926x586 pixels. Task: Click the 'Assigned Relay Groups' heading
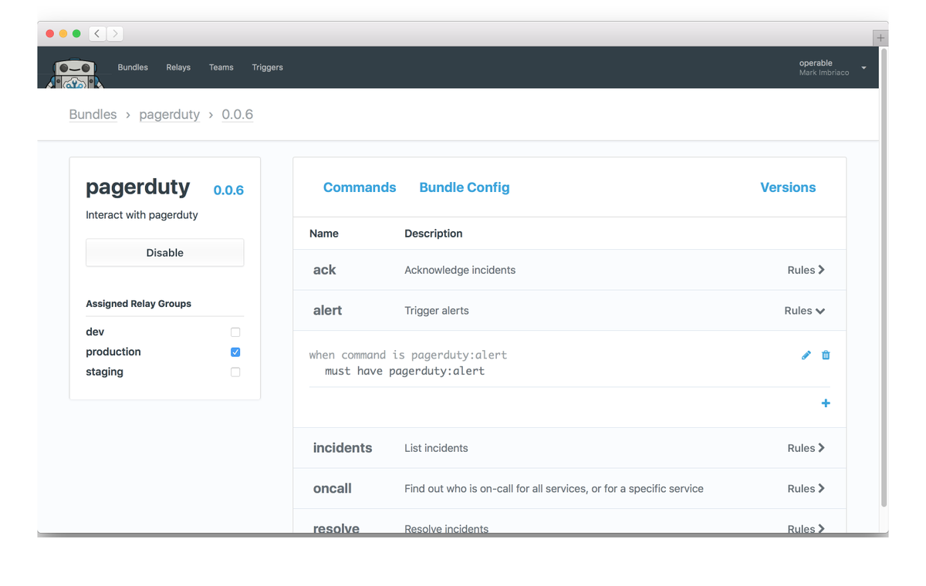click(x=139, y=304)
